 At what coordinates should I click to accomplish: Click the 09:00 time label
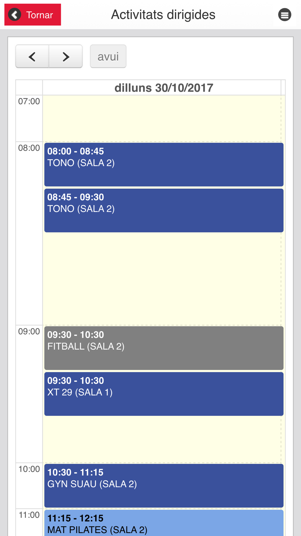[x=29, y=332]
